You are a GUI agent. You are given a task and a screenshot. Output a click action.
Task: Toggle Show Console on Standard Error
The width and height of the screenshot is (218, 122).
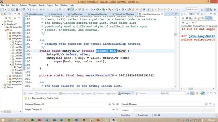(211, 18)
